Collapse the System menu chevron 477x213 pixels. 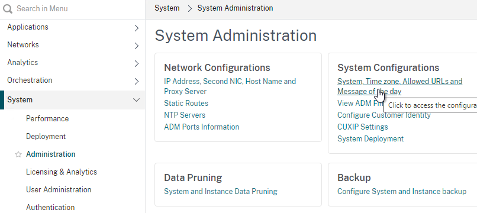[x=137, y=100]
